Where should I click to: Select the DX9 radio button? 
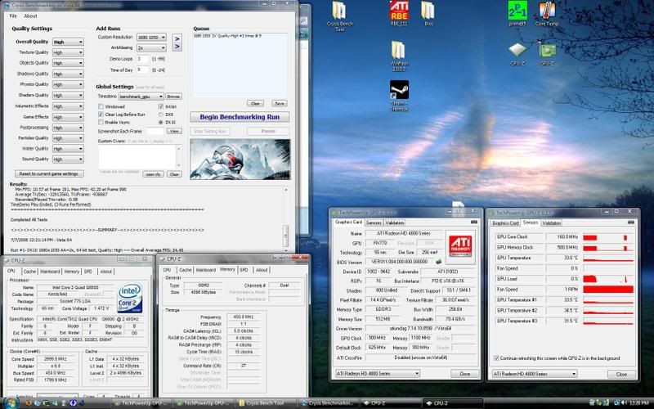point(160,115)
